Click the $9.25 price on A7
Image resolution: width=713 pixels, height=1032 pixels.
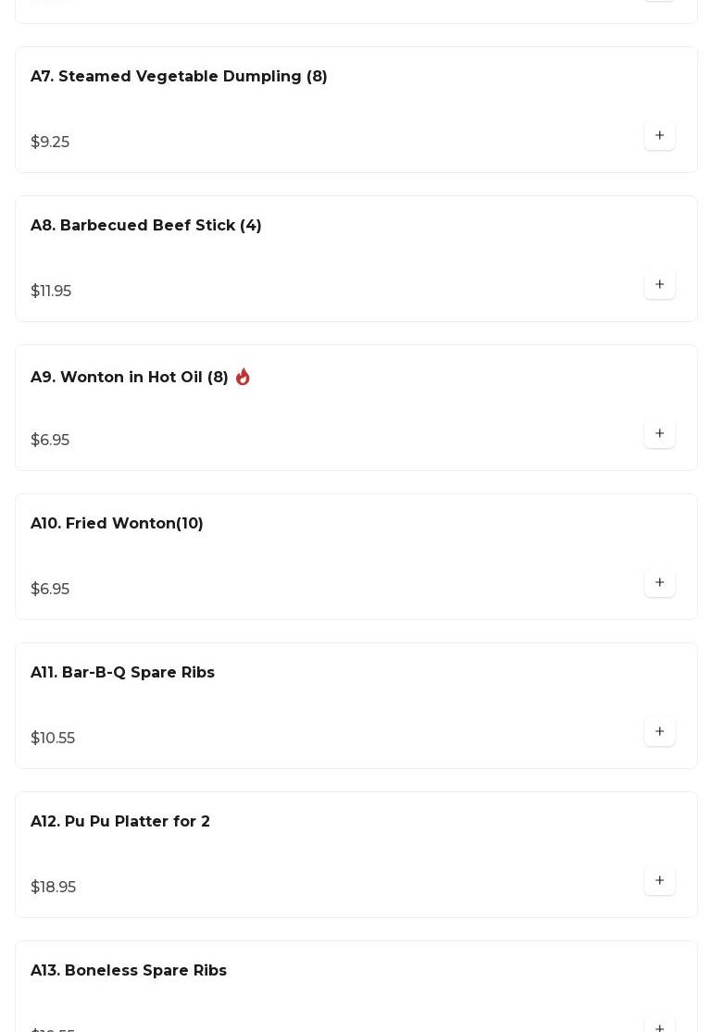[x=50, y=143]
